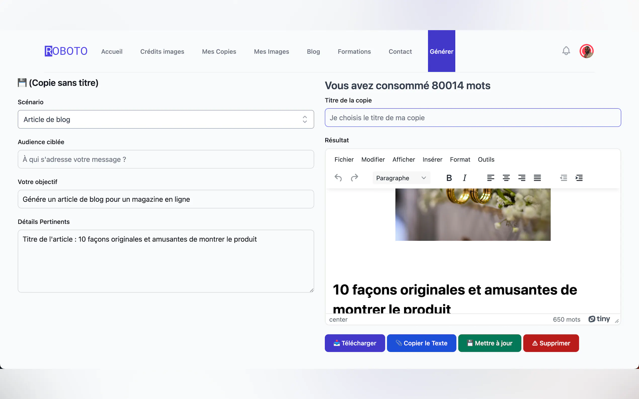Viewport: 639px width, 399px height.
Task: Click the redo arrow in editor toolbar
Action: tap(354, 178)
